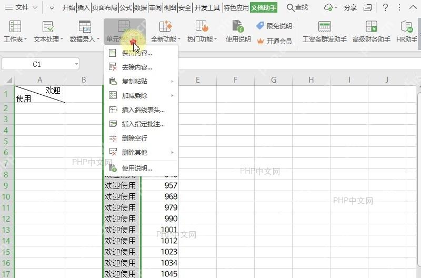Switch to the 公式 tab
This screenshot has width=421, height=278.
[x=126, y=7]
